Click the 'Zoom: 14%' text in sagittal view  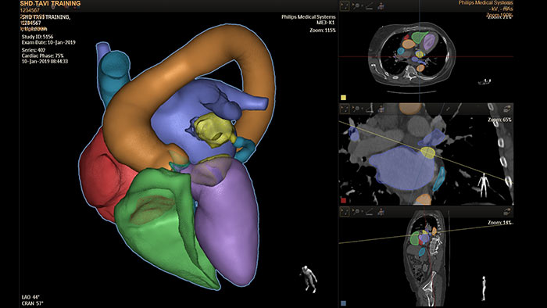[499, 223]
